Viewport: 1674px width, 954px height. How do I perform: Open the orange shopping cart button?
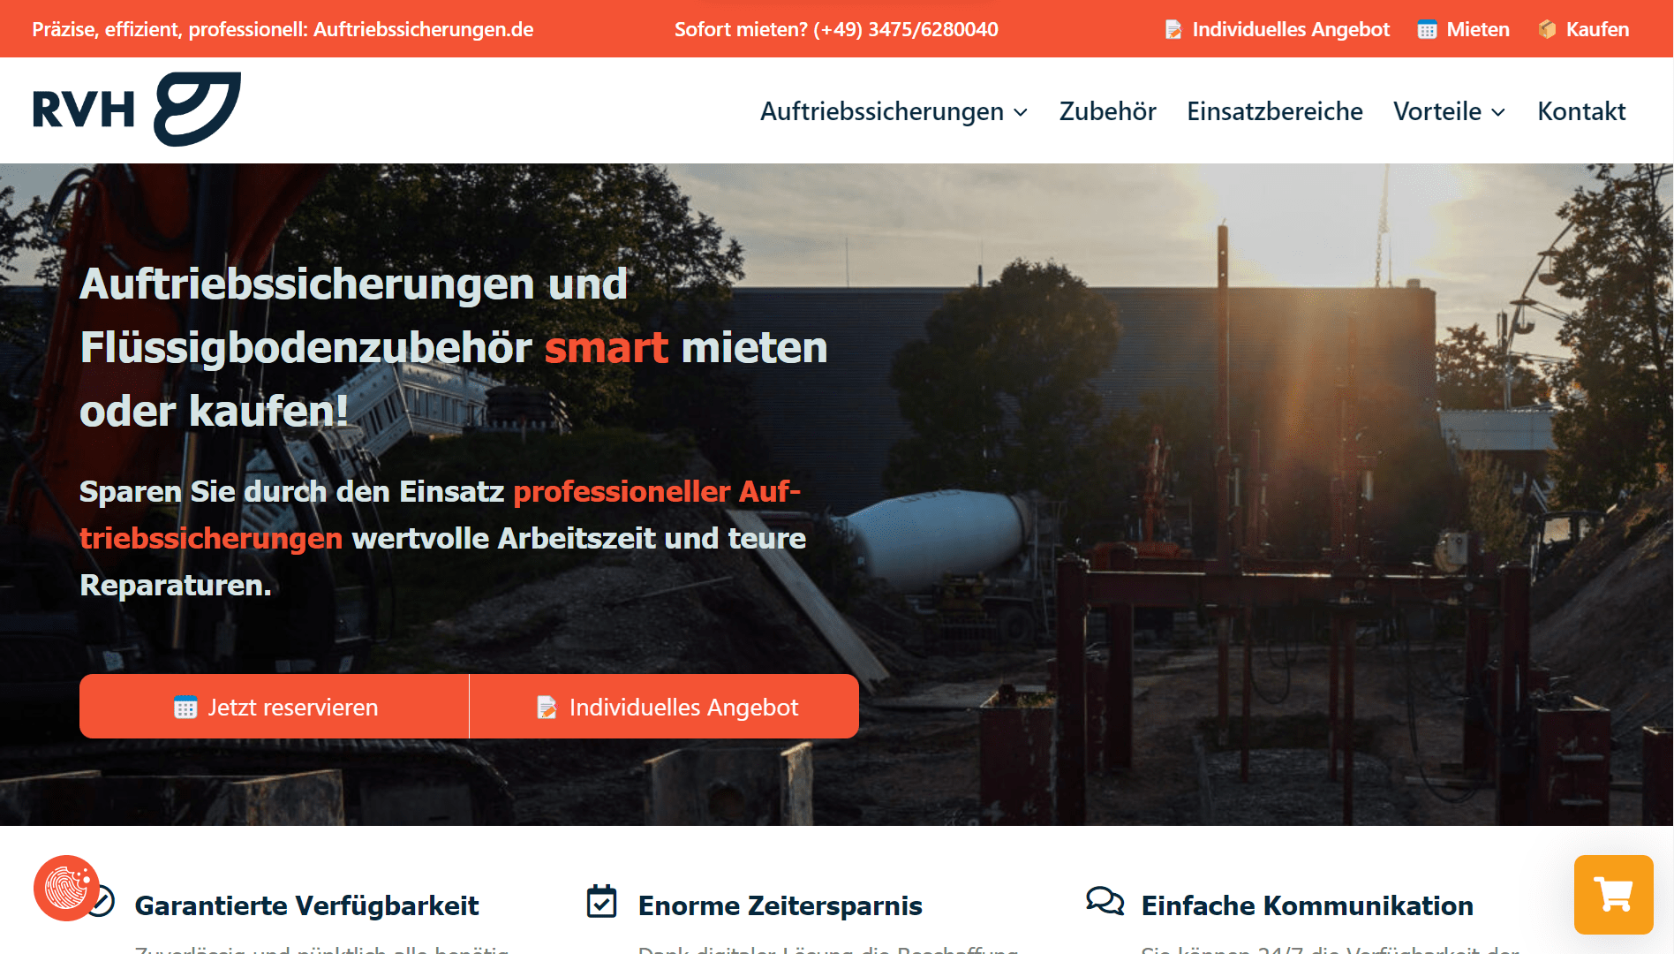coord(1613,894)
